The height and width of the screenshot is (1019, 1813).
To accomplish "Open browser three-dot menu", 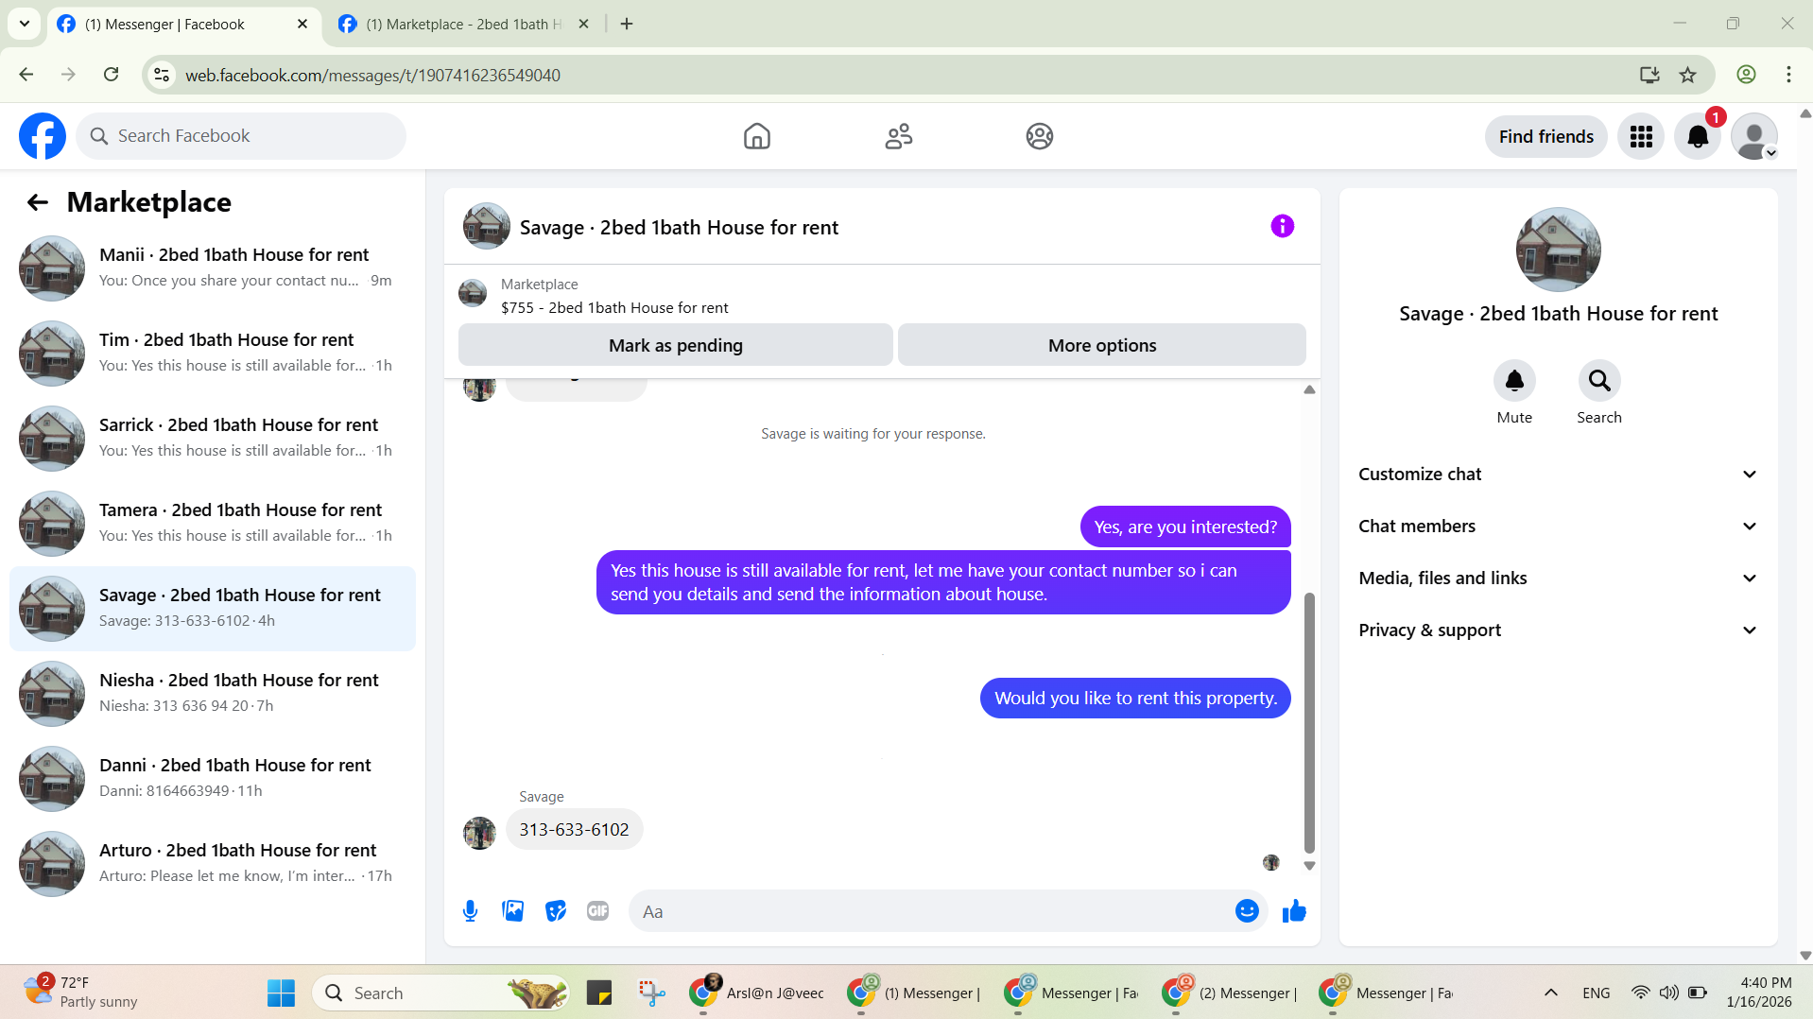I will pos(1788,75).
